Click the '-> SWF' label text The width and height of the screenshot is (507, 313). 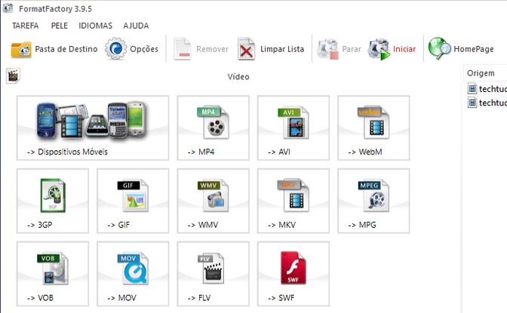281,298
